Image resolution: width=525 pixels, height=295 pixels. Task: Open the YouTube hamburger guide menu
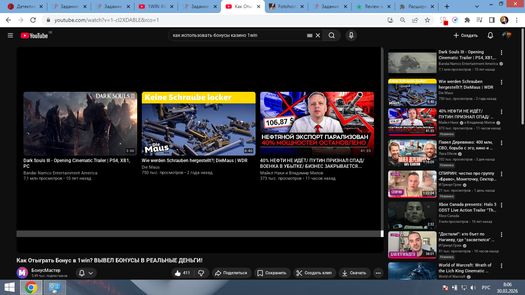(10, 35)
